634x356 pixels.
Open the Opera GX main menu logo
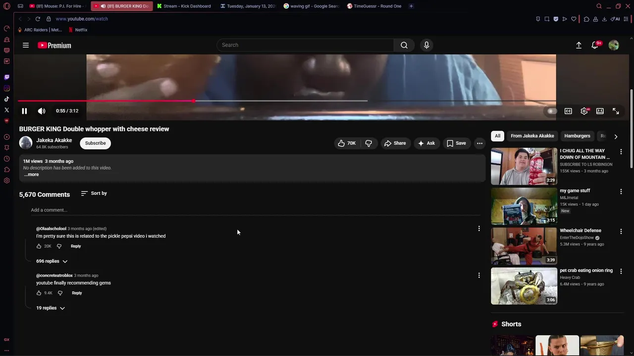pos(7,6)
